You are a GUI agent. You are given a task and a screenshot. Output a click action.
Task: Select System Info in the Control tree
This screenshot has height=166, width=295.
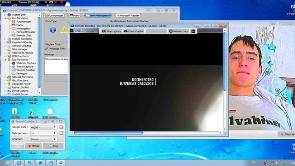pyautogui.click(x=18, y=15)
